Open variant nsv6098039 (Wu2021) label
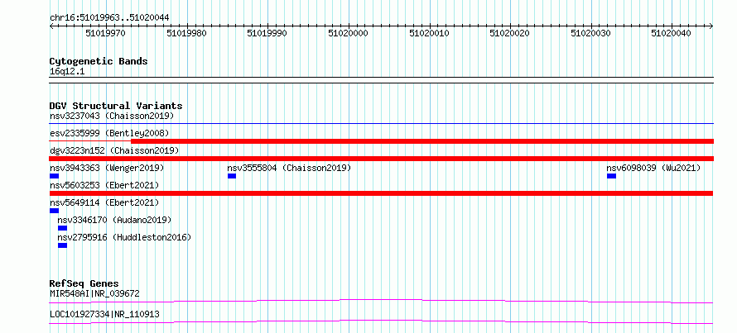The height and width of the screenshot is (333, 737). (x=653, y=168)
